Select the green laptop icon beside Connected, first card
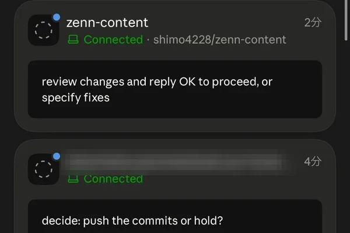350x233 pixels. (x=73, y=40)
